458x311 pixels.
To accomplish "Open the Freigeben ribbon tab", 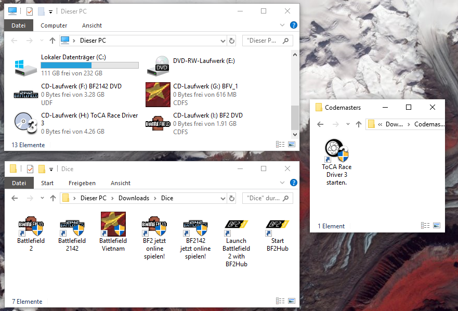I will (x=82, y=183).
